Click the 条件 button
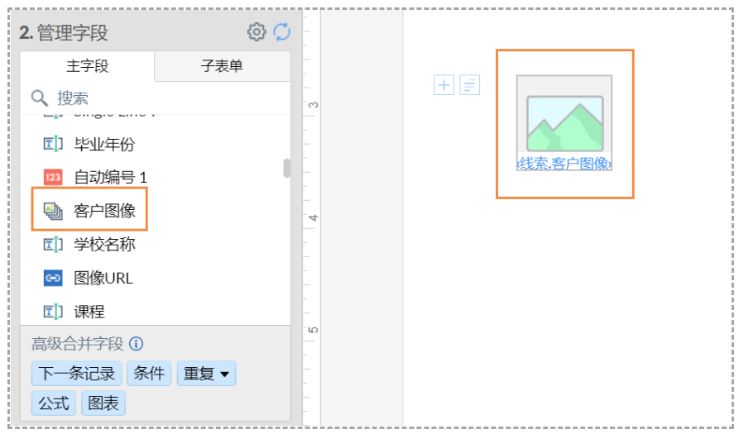The height and width of the screenshot is (434, 739). click(x=149, y=374)
